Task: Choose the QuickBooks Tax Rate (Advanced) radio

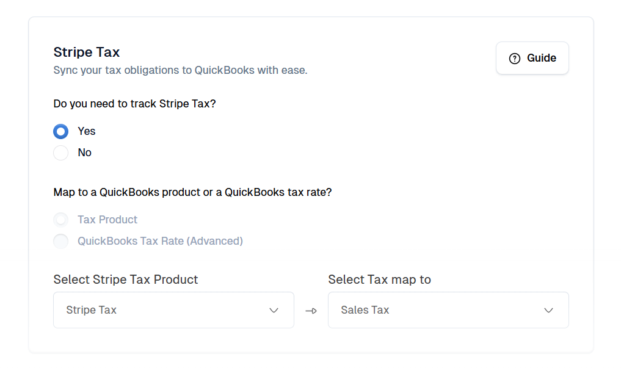Action: 61,241
